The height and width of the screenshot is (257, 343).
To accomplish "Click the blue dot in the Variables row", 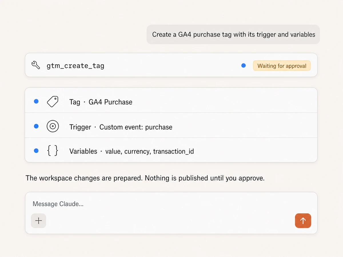I will (36, 150).
